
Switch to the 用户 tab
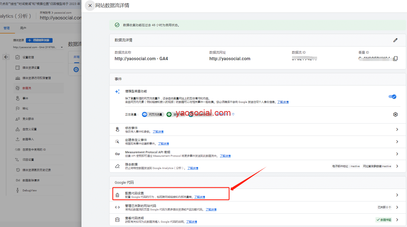pyautogui.click(x=23, y=28)
